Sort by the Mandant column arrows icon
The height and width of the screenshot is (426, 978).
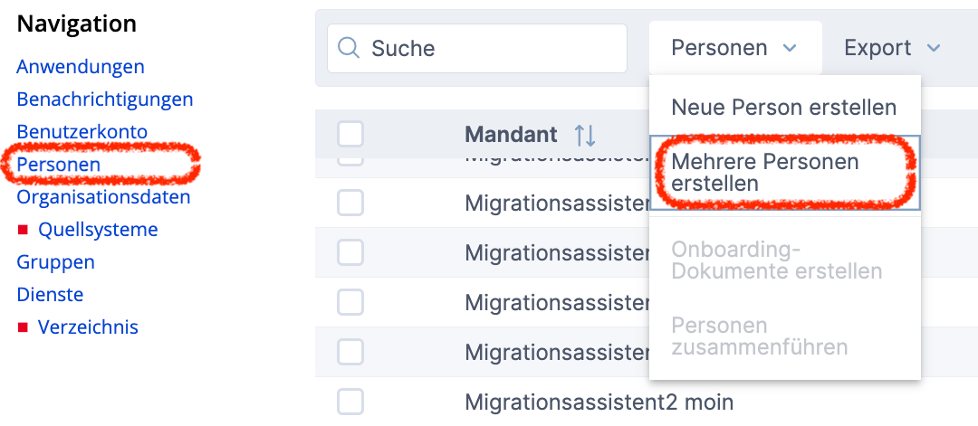click(585, 136)
